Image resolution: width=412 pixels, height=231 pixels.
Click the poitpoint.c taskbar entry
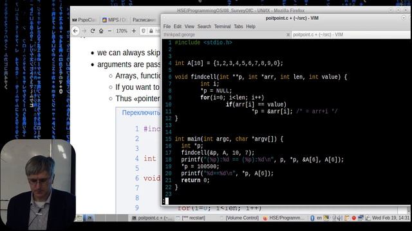pos(152,218)
